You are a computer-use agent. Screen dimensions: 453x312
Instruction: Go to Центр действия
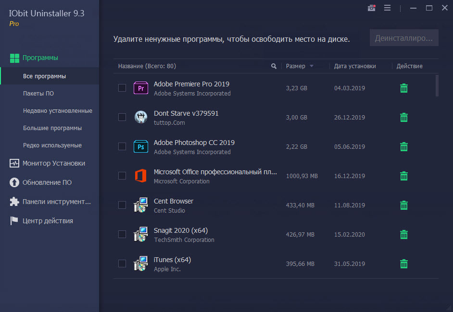(48, 221)
